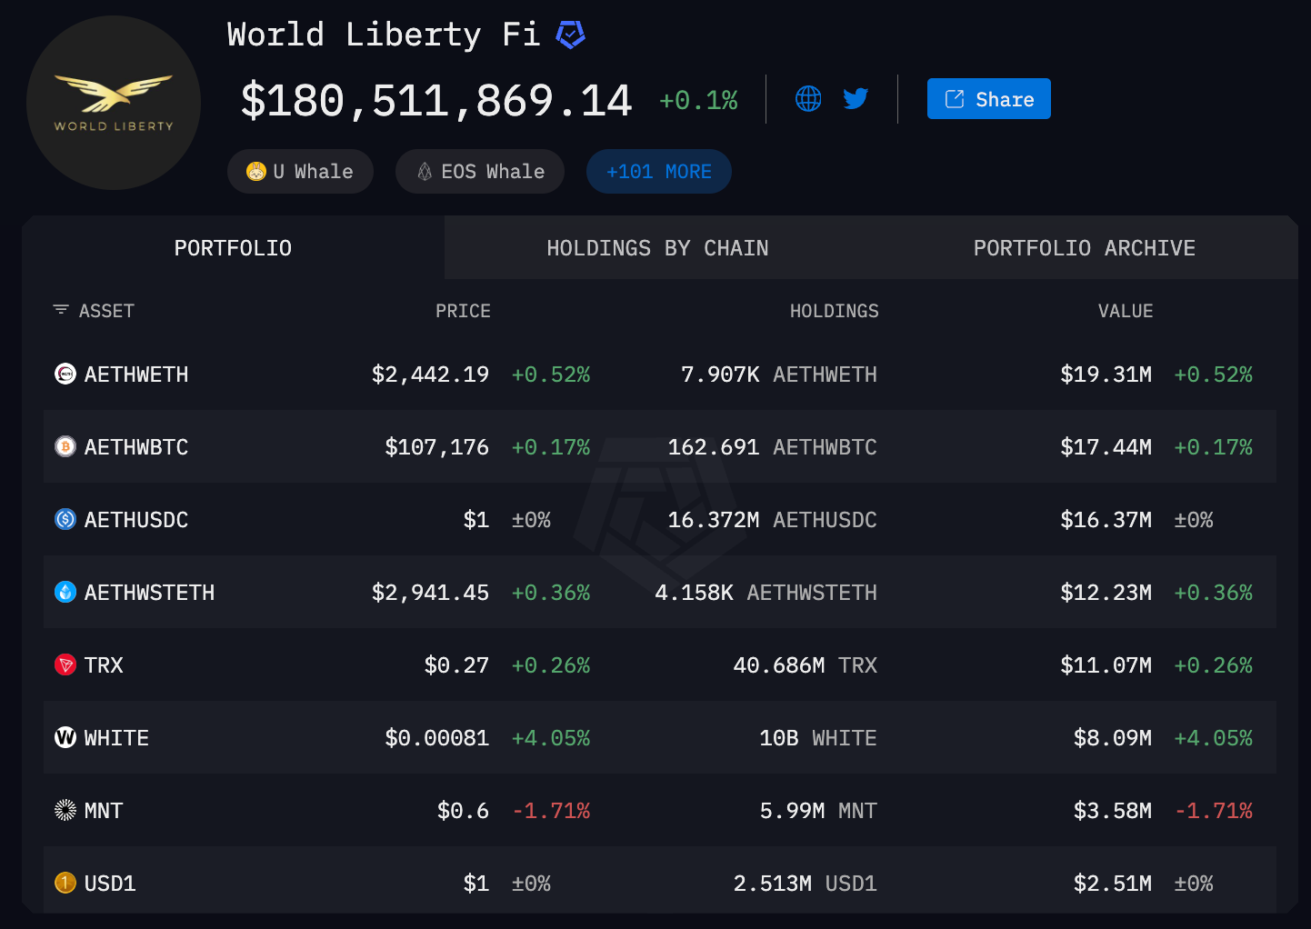Open the website globe icon
The width and height of the screenshot is (1311, 929).
808,98
